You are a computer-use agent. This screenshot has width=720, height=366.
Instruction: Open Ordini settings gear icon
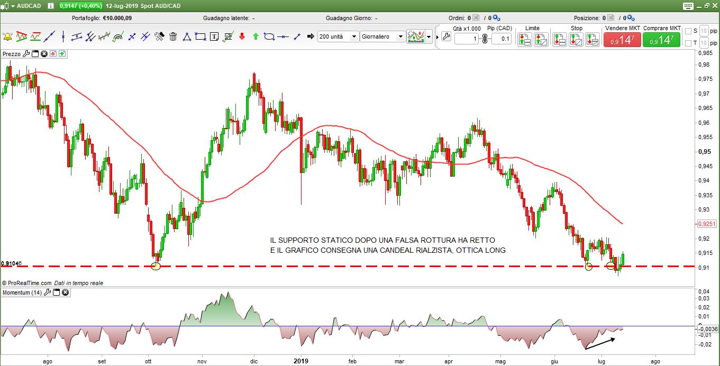tap(497, 17)
